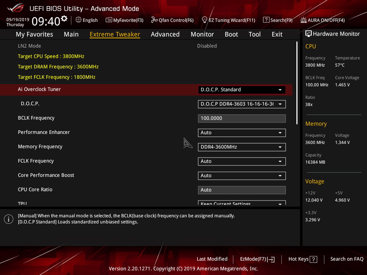Click the EzMode exit arrow icon
Viewport: 367px width, 275px height.
coord(271,259)
